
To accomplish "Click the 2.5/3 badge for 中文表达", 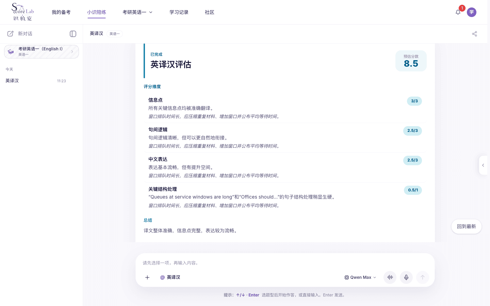I will [412, 160].
